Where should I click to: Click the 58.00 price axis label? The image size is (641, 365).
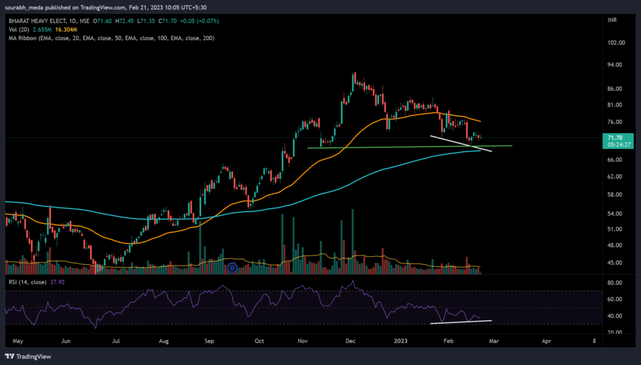[x=615, y=195]
